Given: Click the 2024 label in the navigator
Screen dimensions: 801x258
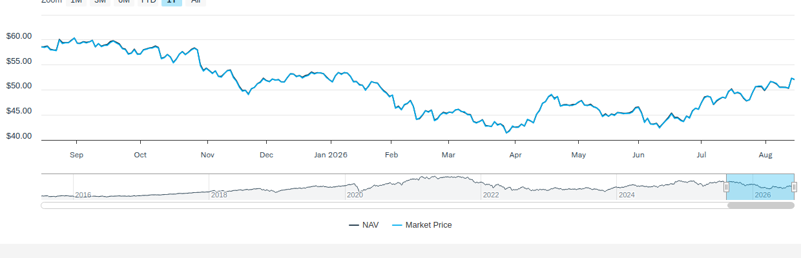Looking at the screenshot, I should [627, 195].
